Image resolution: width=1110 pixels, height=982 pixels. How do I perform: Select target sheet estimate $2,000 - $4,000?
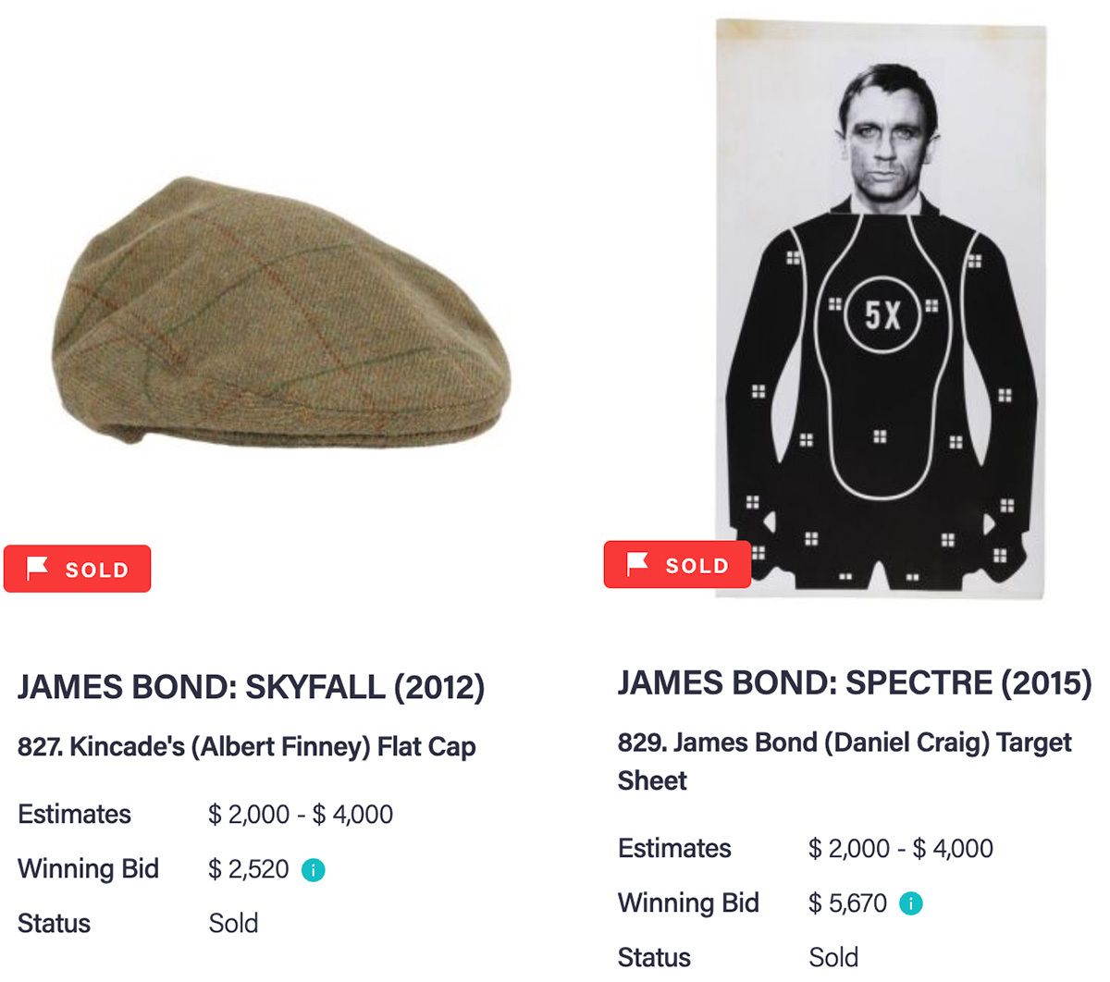coord(901,849)
